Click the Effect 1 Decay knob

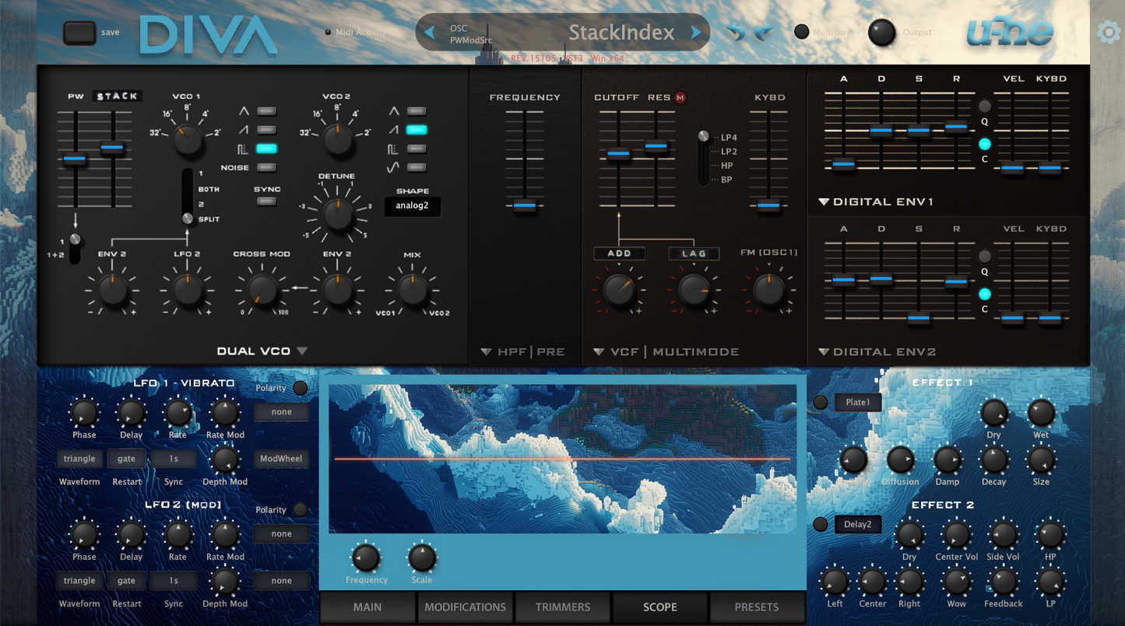pyautogui.click(x=993, y=460)
